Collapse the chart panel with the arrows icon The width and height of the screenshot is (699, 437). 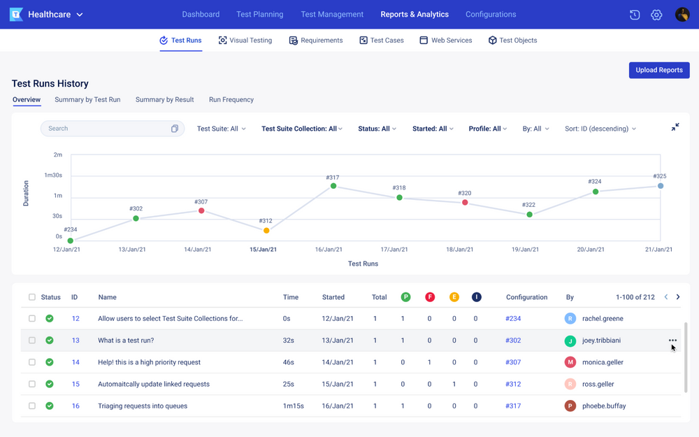pos(675,127)
